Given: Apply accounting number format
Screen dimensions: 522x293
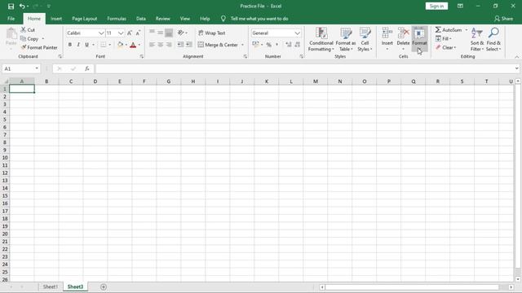Looking at the screenshot, I should [255, 45].
